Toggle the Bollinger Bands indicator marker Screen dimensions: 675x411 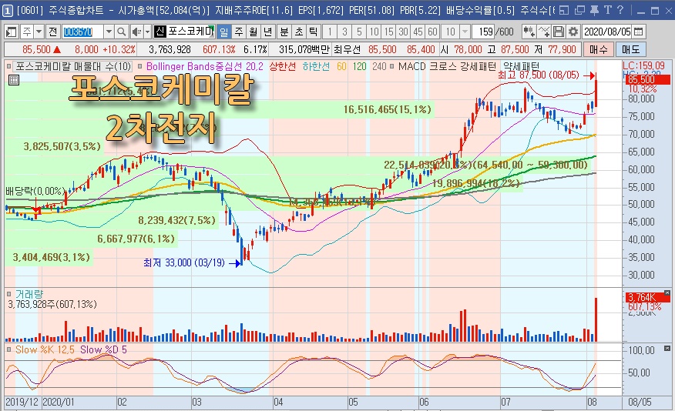[140, 67]
